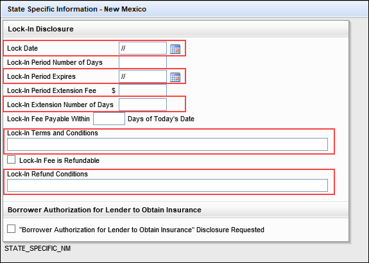
Task: Click the Lock Date input field
Action: (142, 48)
